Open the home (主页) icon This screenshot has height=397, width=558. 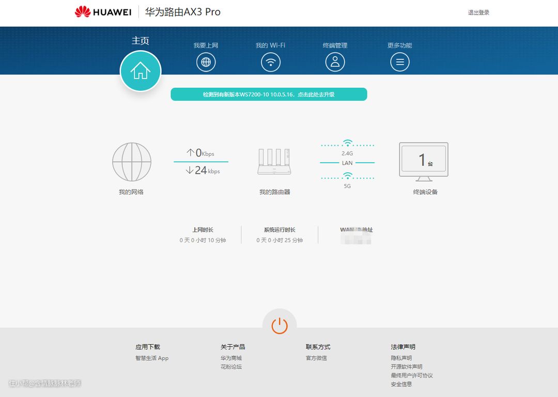[x=141, y=71]
